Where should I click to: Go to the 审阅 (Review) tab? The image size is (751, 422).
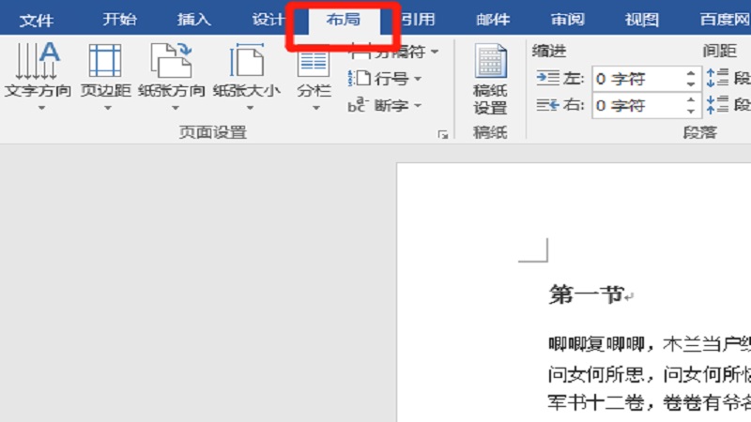(566, 19)
